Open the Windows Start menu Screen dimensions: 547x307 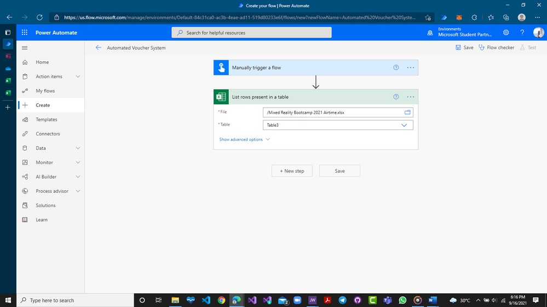point(8,300)
